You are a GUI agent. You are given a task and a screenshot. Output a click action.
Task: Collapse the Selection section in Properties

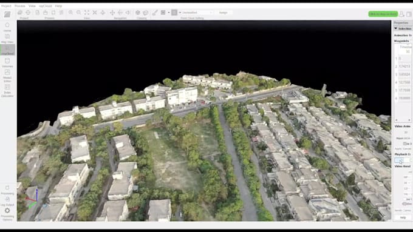click(395, 28)
